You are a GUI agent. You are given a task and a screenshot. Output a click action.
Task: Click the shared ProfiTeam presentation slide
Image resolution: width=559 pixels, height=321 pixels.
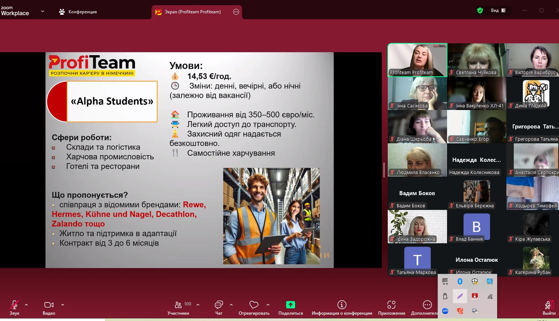pos(189,160)
